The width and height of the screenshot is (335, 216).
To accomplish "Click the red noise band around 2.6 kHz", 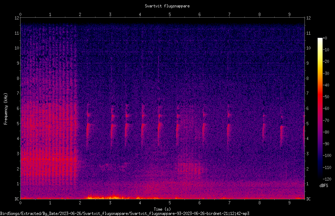I will (49, 159).
